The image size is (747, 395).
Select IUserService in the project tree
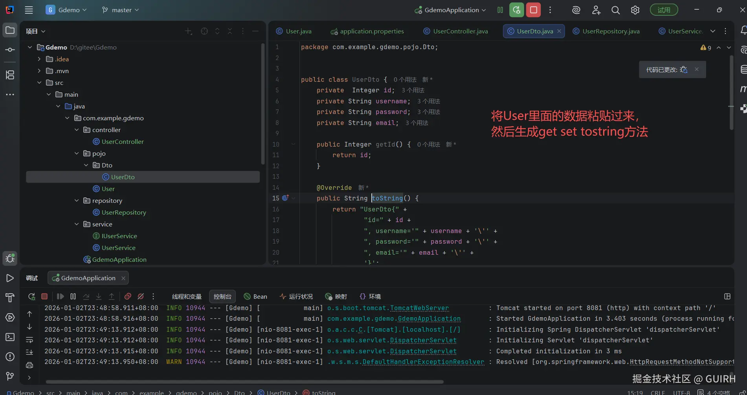(x=119, y=236)
